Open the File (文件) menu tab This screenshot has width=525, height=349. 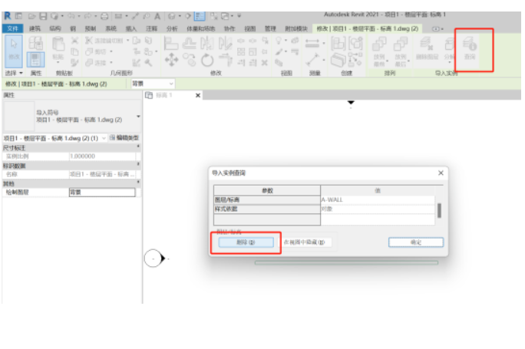[x=12, y=29]
